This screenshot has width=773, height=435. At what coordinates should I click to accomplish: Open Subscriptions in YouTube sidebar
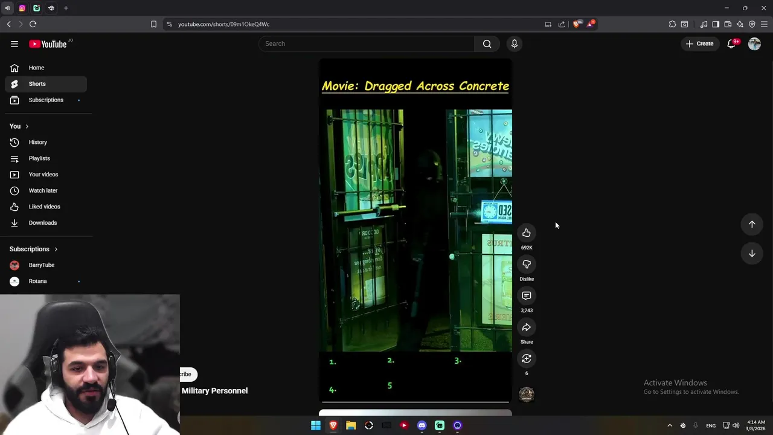[x=46, y=100]
